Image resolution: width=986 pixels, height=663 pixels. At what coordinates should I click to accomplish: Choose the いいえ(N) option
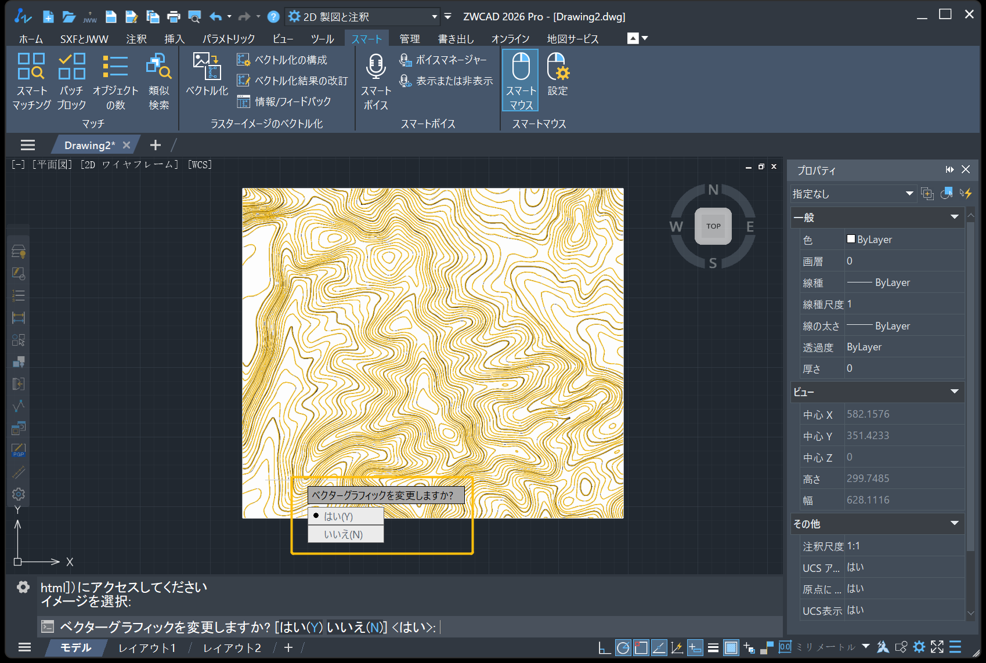click(x=346, y=534)
